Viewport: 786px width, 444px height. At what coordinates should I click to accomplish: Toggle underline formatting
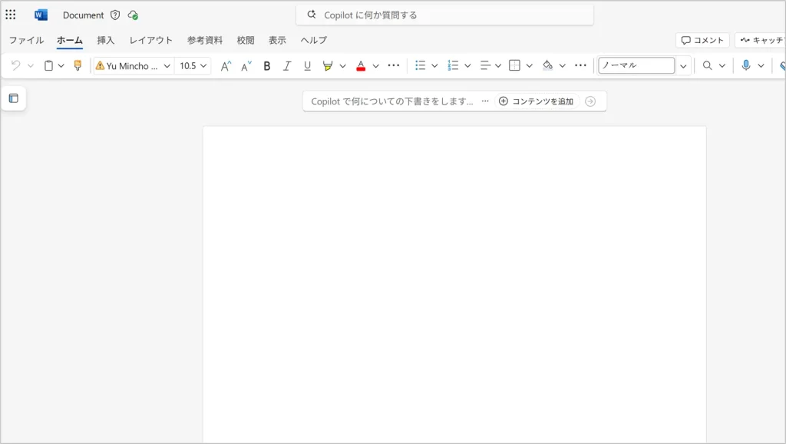(307, 66)
